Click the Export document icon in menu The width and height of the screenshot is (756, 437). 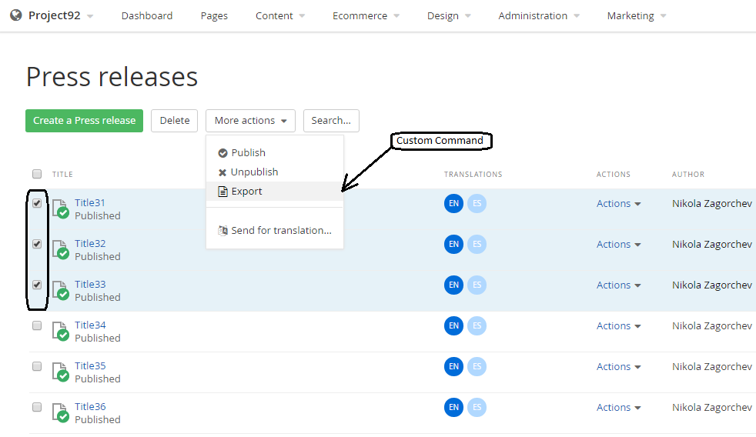(x=222, y=192)
